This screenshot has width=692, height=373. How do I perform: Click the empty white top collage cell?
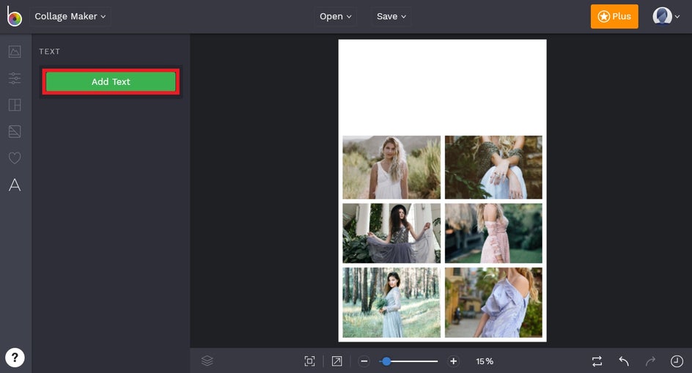pos(442,87)
